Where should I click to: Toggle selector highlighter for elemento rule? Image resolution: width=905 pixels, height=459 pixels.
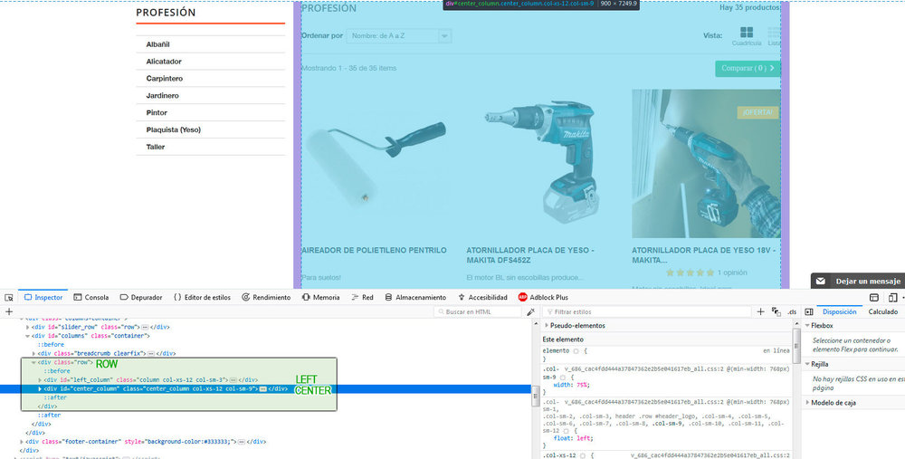[x=576, y=351]
